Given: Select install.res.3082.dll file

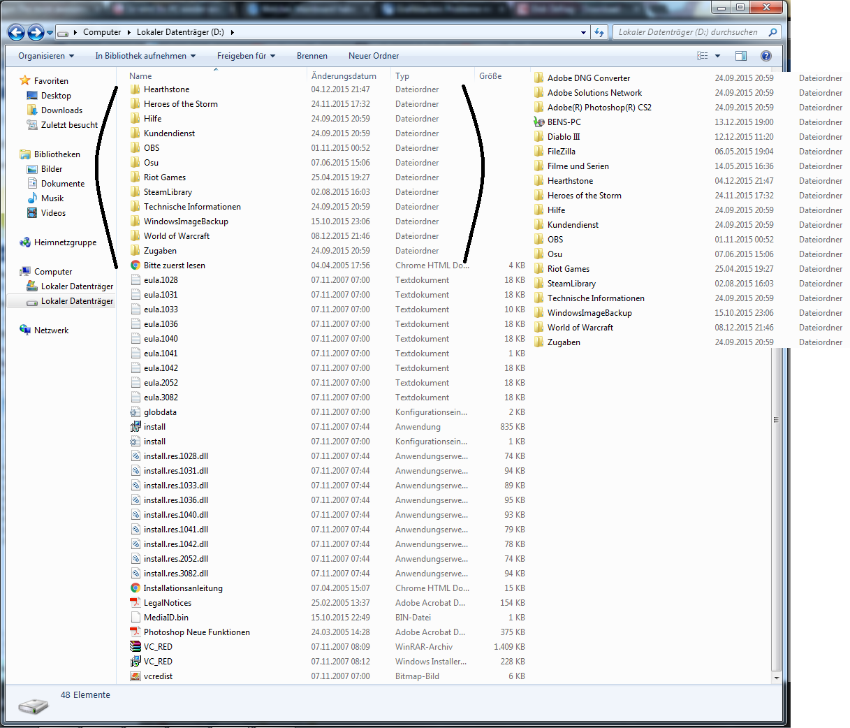Looking at the screenshot, I should (x=176, y=574).
